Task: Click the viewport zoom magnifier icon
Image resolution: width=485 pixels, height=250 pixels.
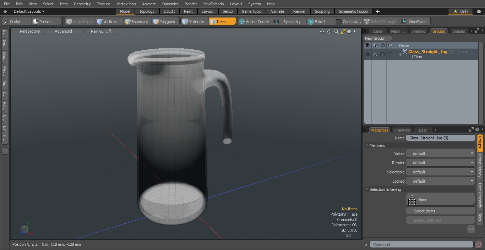Action: coord(336,32)
